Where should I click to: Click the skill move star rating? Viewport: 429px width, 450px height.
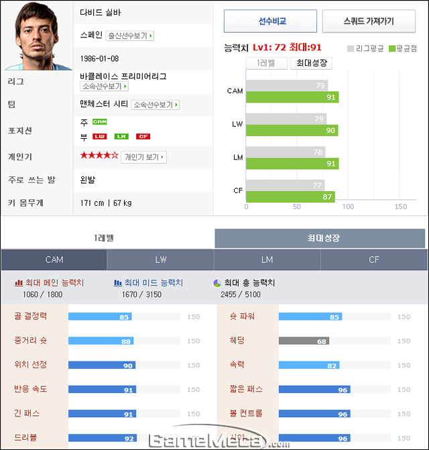99,156
